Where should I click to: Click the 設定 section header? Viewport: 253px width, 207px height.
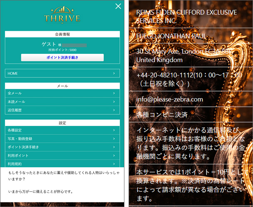point(62,123)
